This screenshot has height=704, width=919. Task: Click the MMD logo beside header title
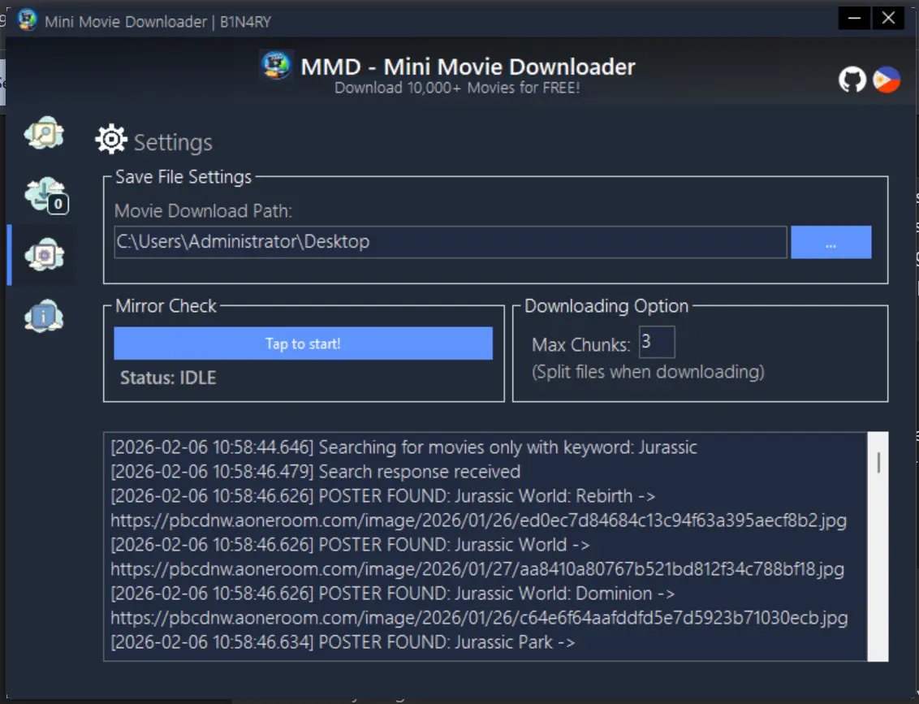tap(275, 66)
